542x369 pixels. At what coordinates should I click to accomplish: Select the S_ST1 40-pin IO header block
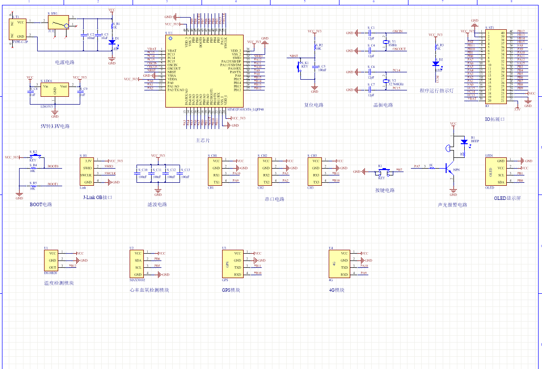pyautogui.click(x=496, y=66)
